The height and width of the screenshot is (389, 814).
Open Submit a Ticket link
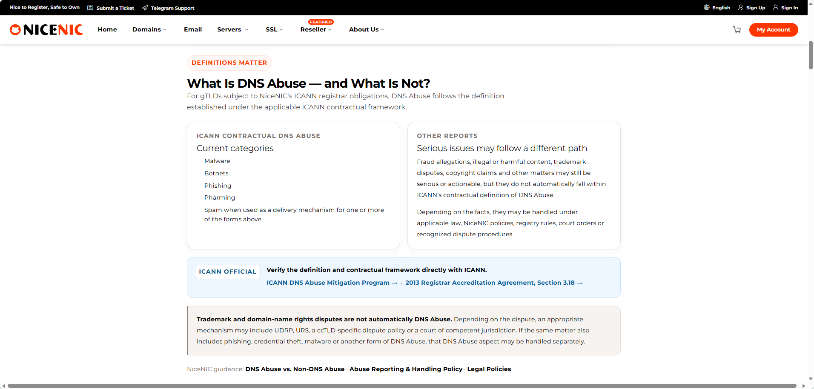coord(115,8)
